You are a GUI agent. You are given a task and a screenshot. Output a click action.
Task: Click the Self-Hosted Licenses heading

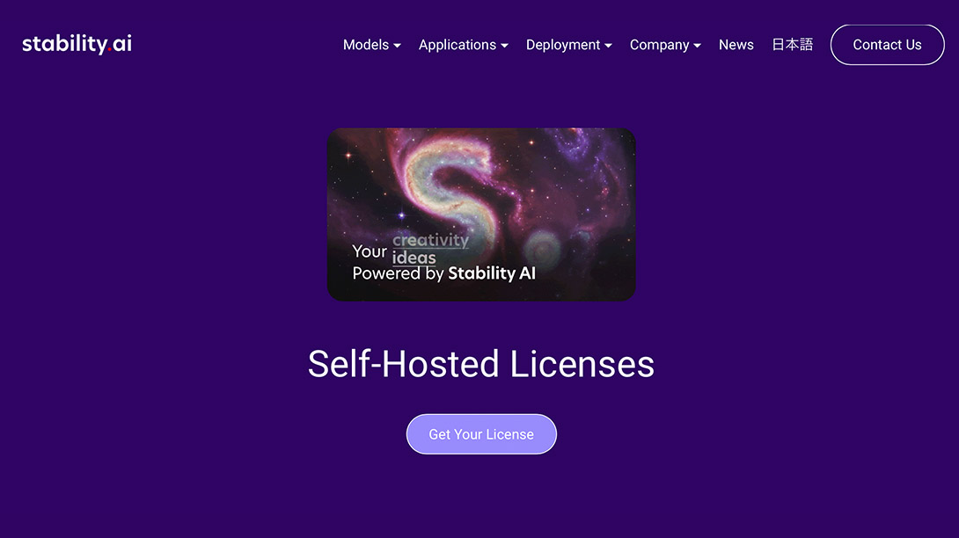click(x=481, y=364)
